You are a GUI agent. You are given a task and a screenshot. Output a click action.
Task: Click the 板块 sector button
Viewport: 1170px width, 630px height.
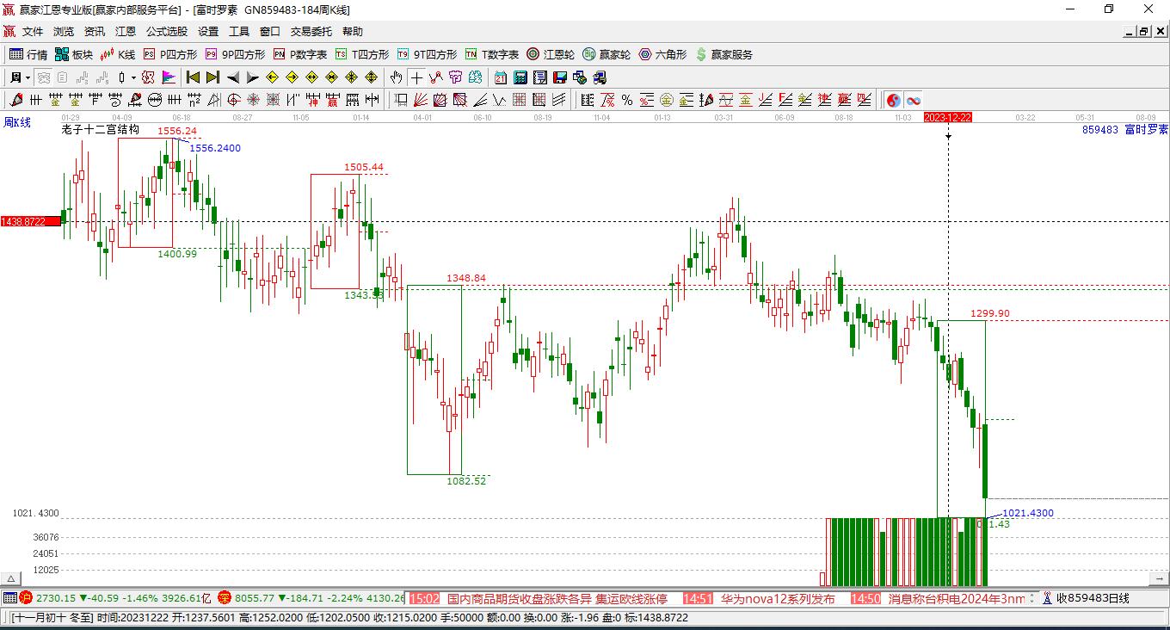[74, 54]
